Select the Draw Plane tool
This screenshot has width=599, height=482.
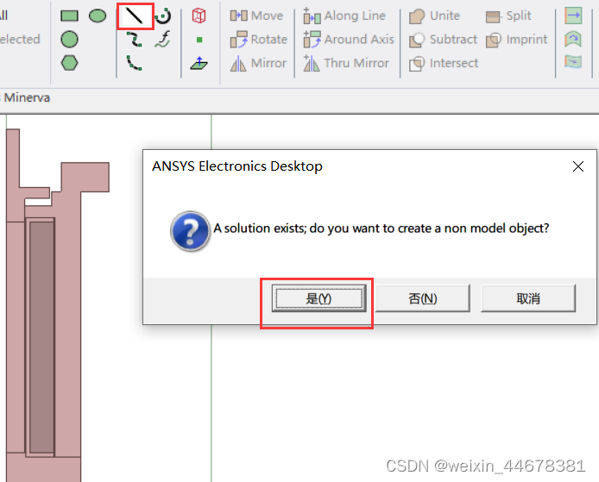coord(199,63)
